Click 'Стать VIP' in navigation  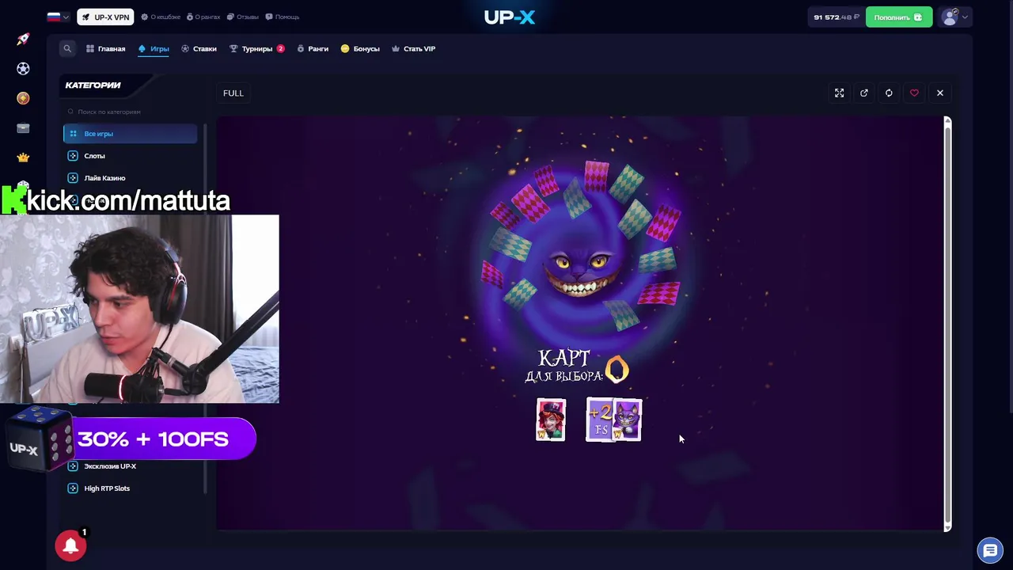(x=413, y=48)
